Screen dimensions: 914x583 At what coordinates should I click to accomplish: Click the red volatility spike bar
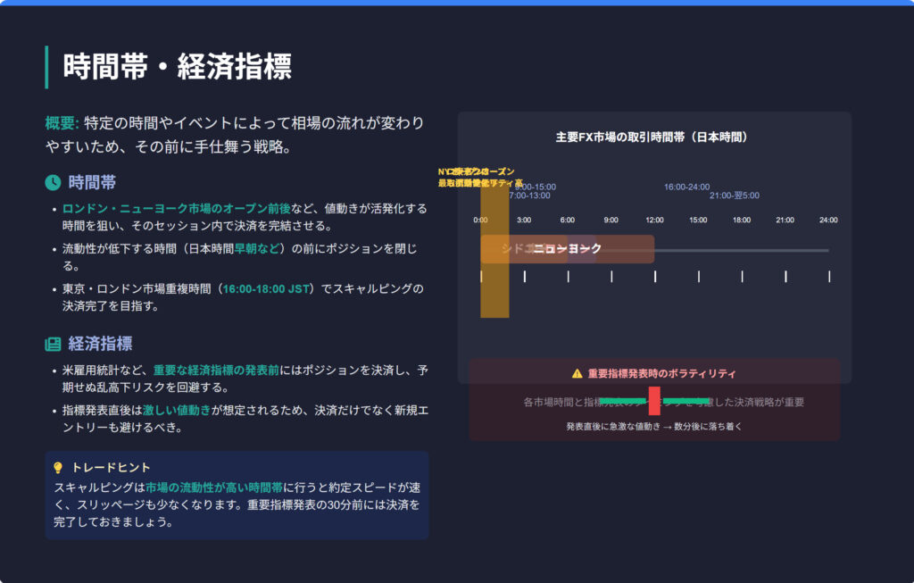pyautogui.click(x=654, y=401)
